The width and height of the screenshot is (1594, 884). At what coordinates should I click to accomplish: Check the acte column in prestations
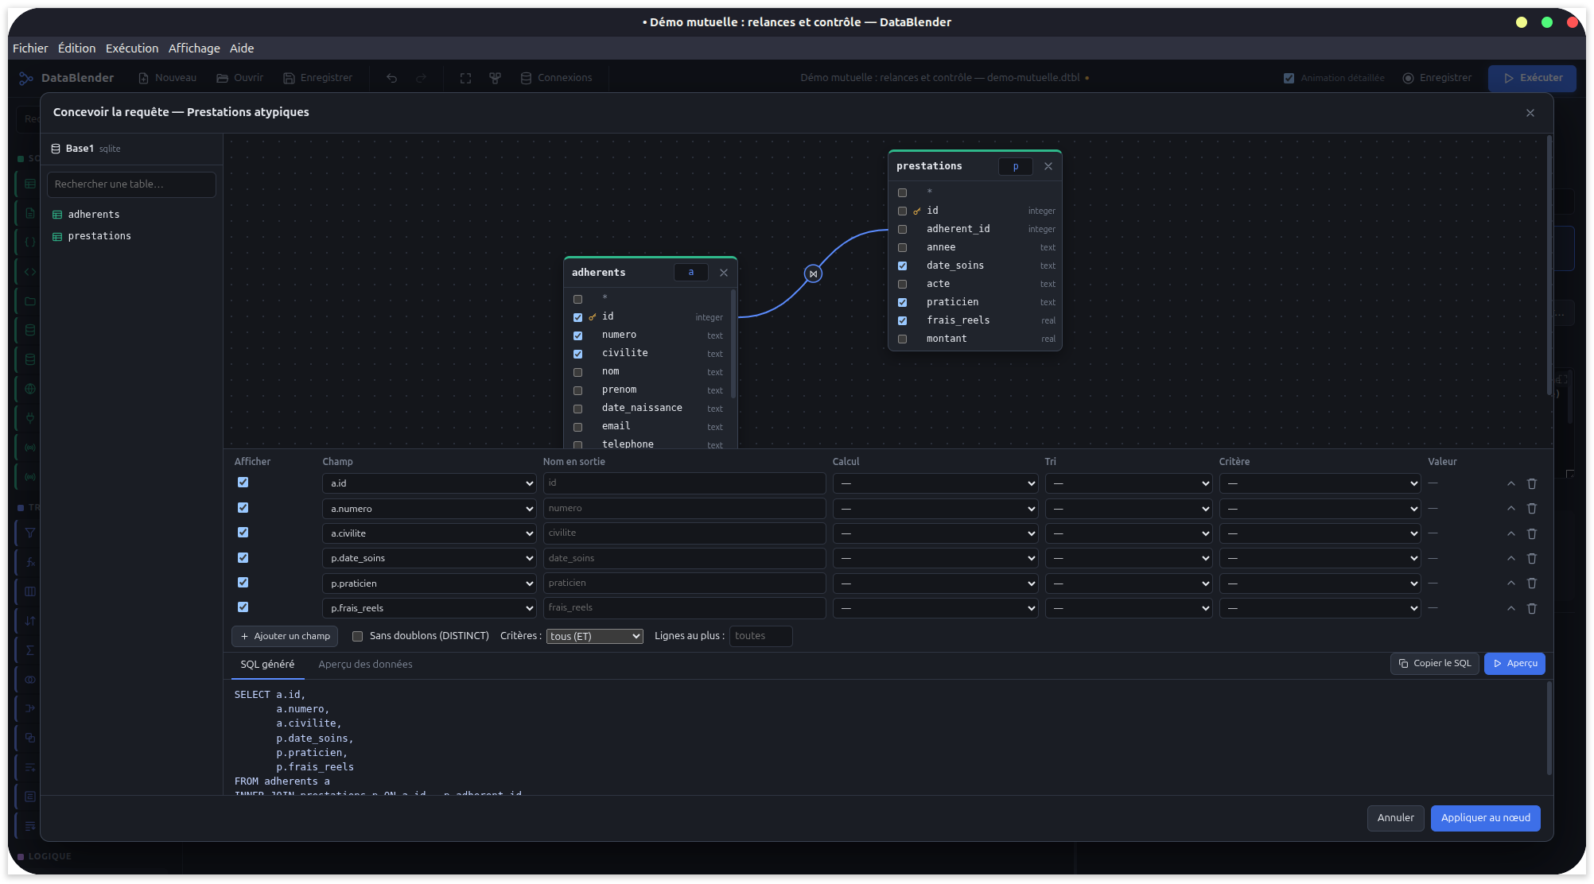[x=902, y=285]
